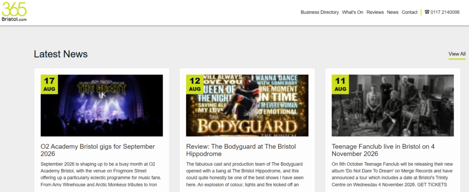Viewport: 469px width, 192px height.
Task: Go to the Reviews page
Action: pyautogui.click(x=375, y=12)
